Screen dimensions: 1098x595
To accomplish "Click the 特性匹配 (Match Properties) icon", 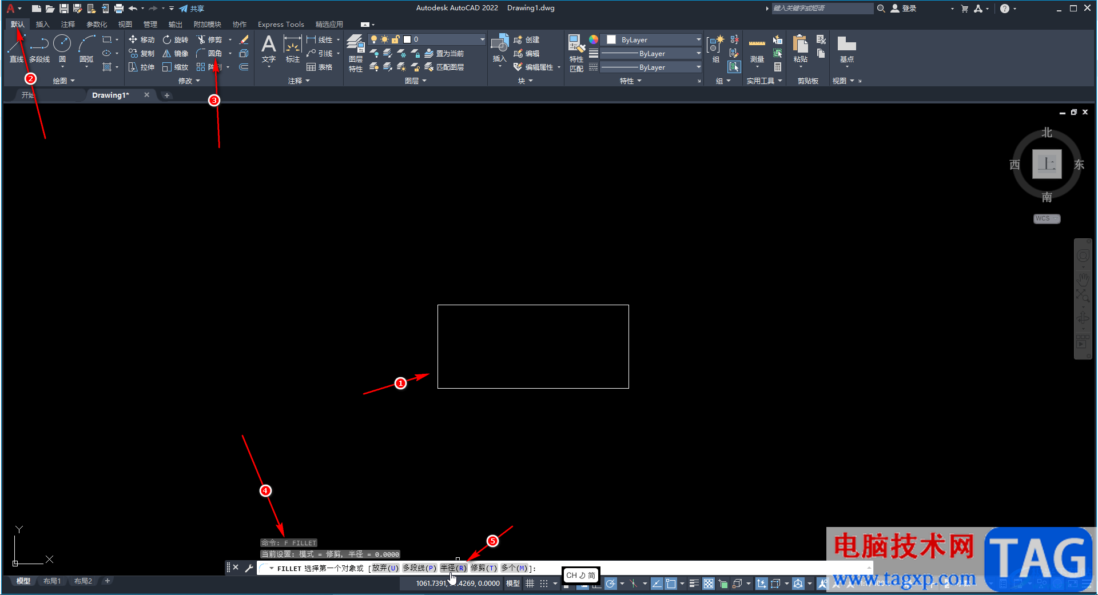I will pos(576,53).
